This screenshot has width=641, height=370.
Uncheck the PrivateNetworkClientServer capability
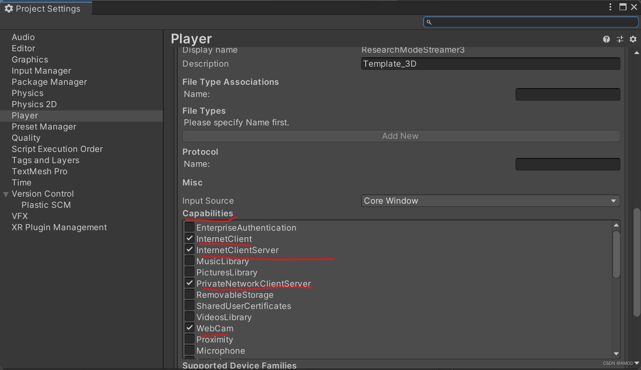pyautogui.click(x=189, y=283)
